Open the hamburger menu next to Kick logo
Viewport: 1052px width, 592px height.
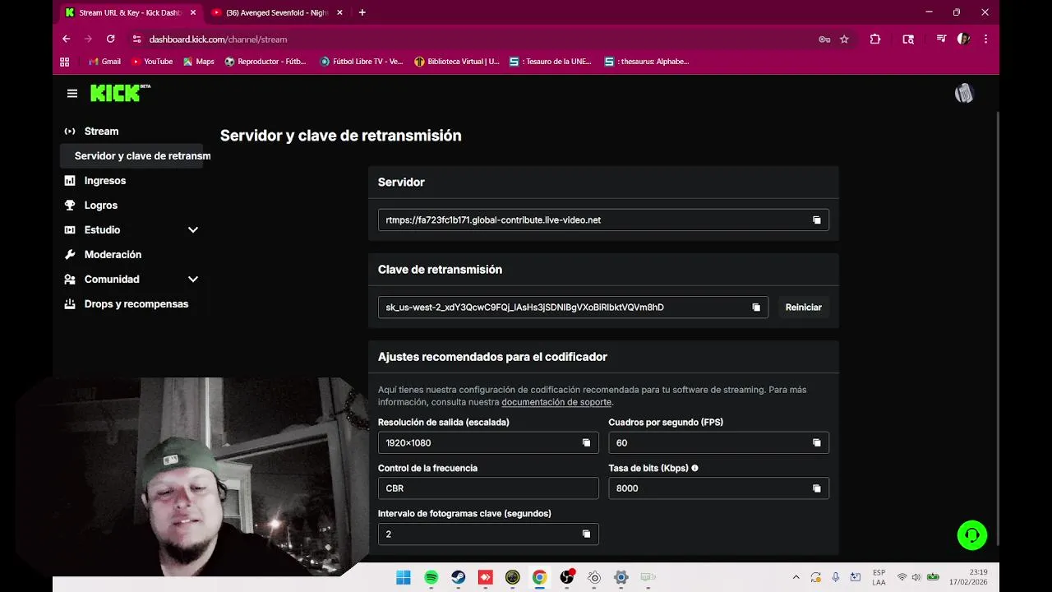pos(72,94)
